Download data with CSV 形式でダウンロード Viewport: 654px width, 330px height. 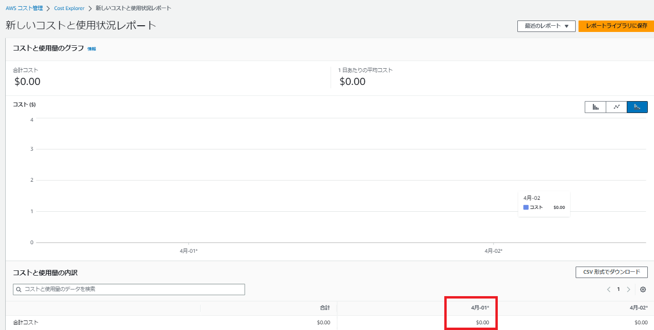(611, 272)
